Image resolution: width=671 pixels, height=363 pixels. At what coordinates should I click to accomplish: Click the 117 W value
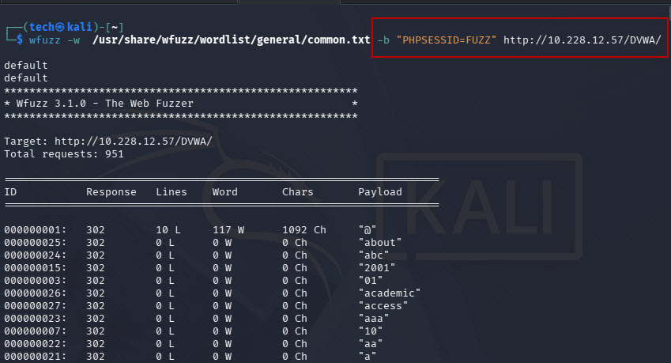[228, 230]
